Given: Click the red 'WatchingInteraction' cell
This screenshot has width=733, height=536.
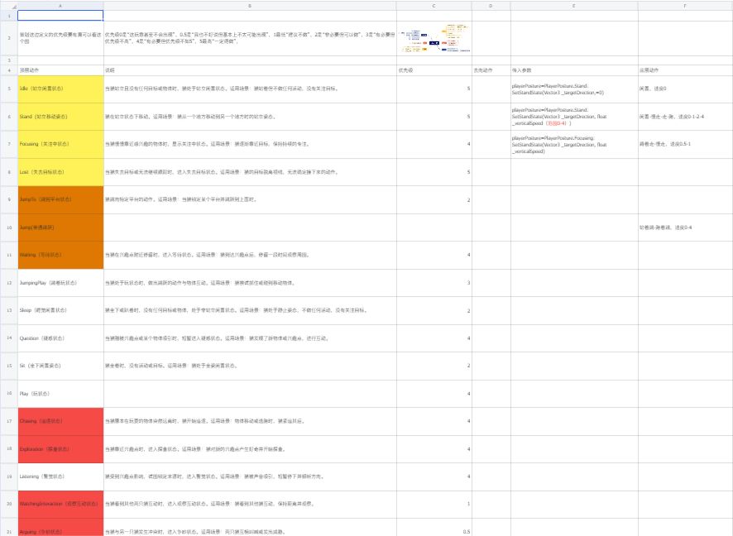Looking at the screenshot, I should point(60,505).
